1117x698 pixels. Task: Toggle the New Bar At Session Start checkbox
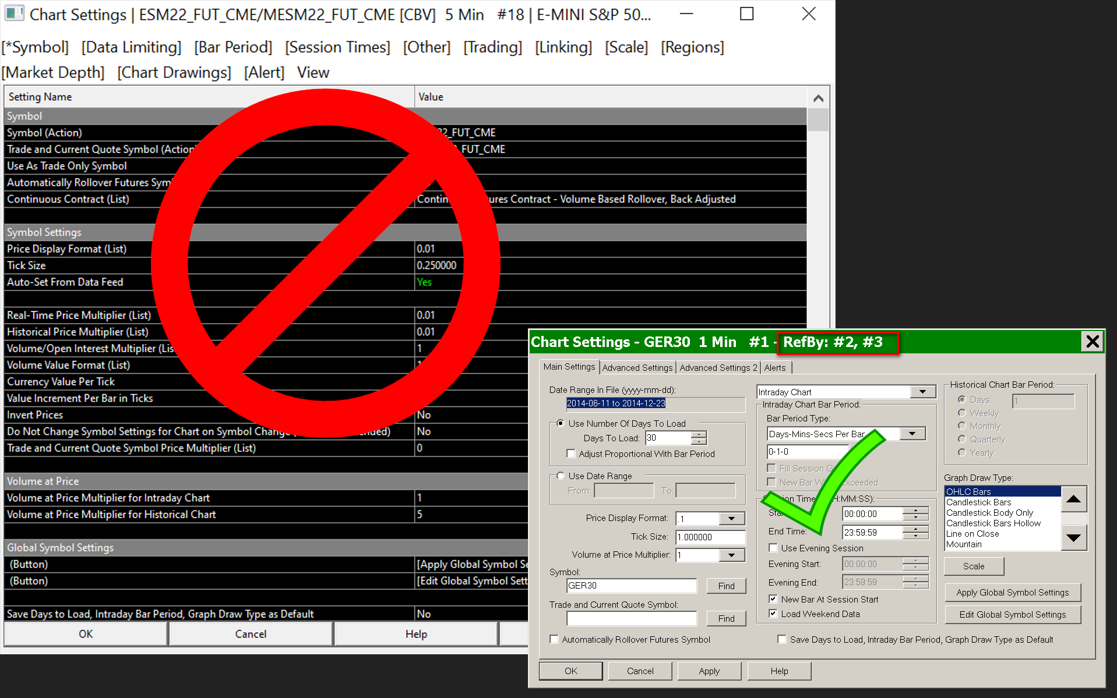tap(773, 599)
